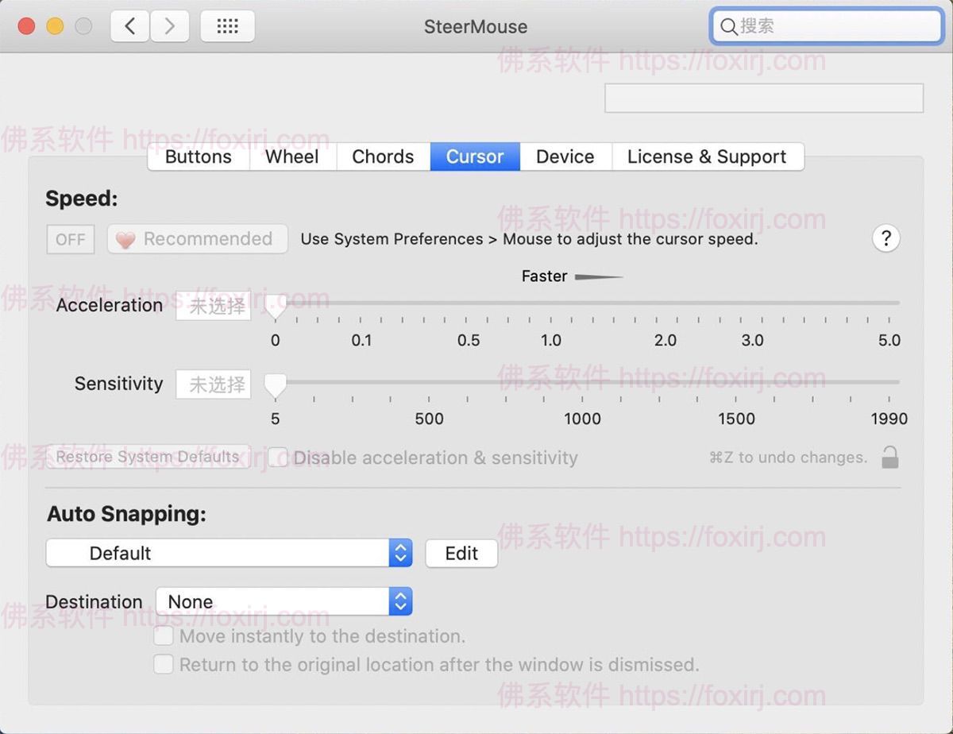
Task: Open cursor speed help via question mark icon
Action: [886, 238]
